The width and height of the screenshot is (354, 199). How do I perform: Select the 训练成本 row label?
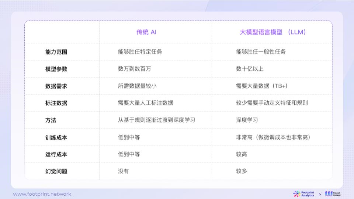(56, 137)
